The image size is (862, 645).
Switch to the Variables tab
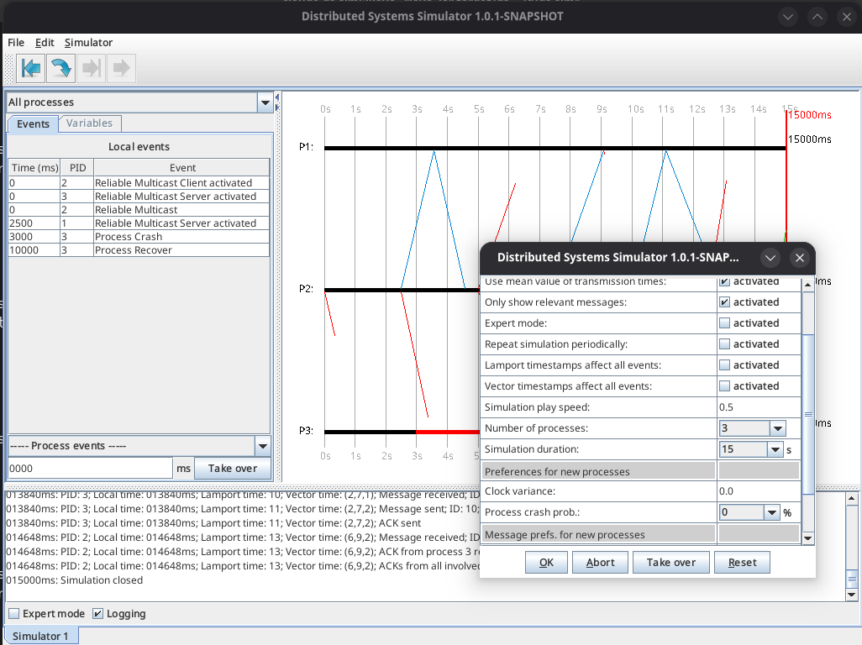tap(89, 123)
